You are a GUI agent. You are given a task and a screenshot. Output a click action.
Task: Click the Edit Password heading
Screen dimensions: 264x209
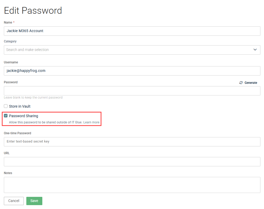coord(33,10)
